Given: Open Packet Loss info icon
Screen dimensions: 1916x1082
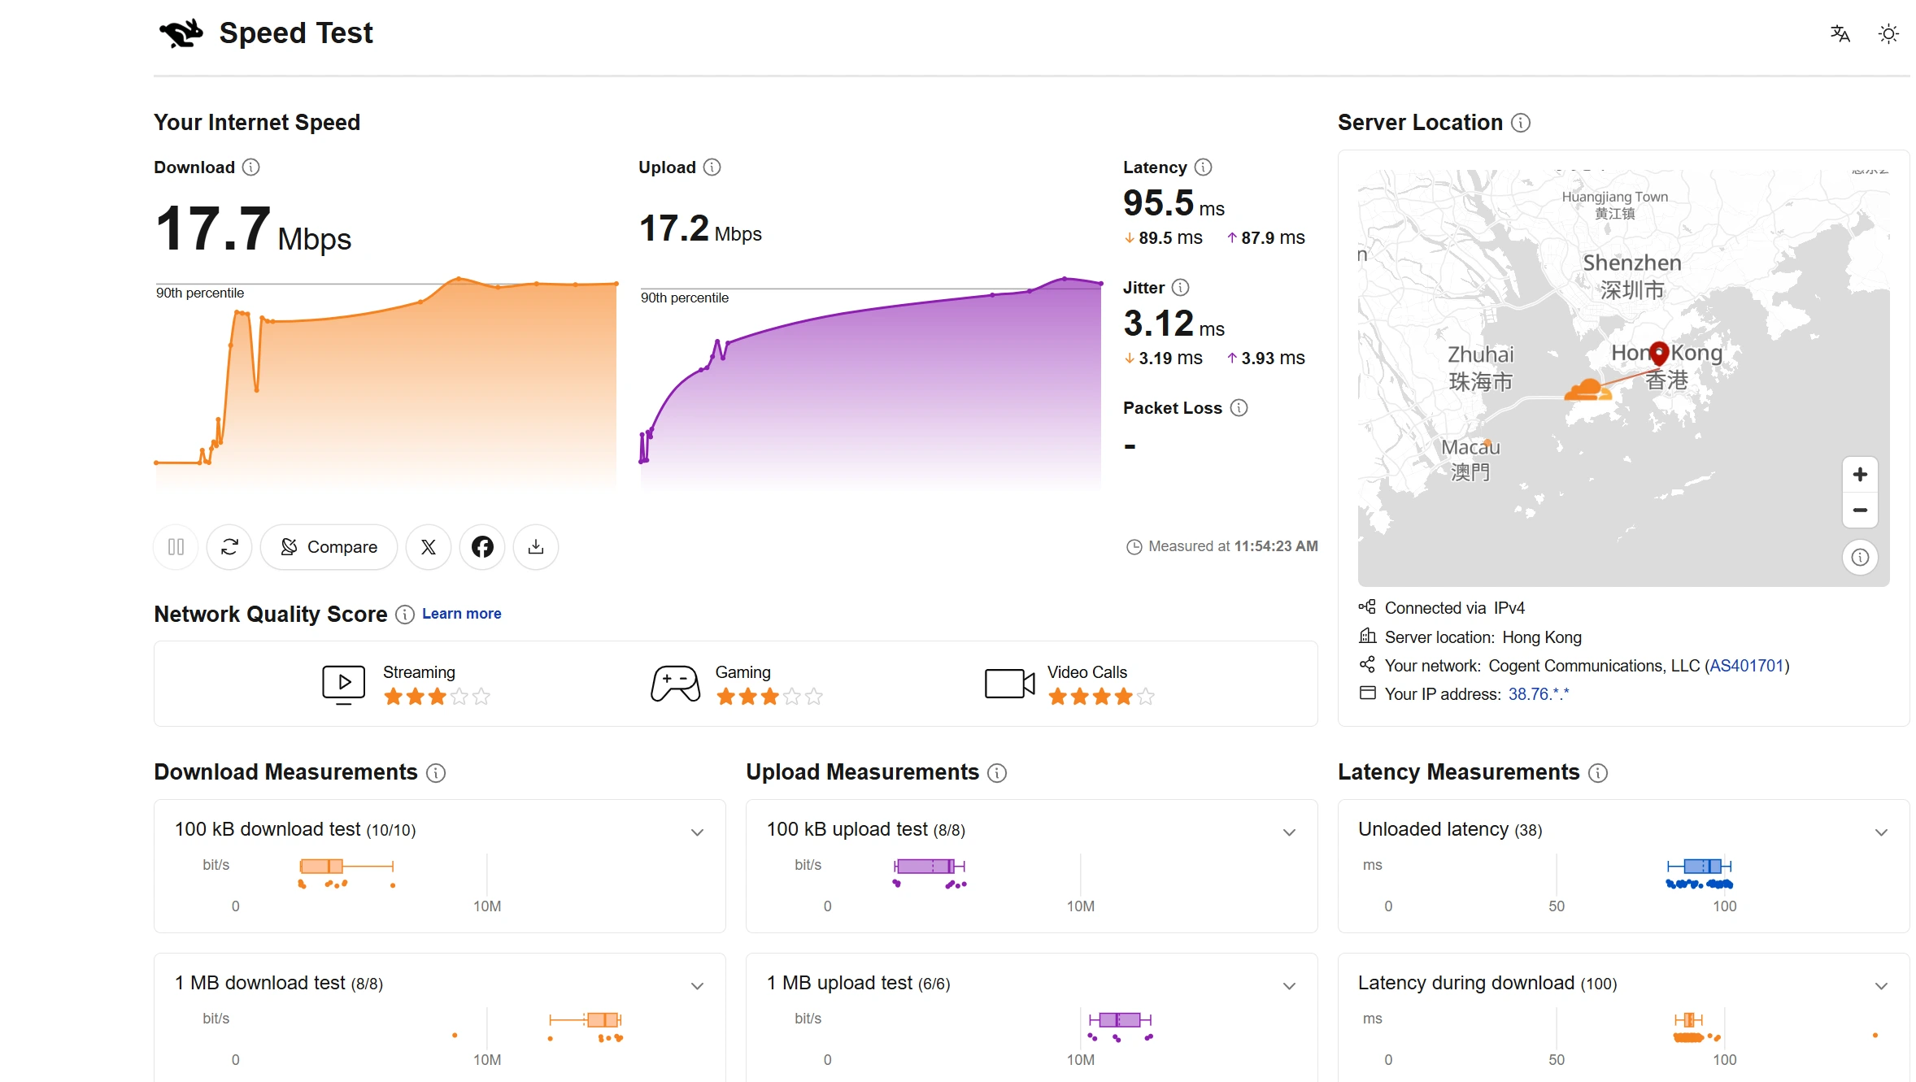Looking at the screenshot, I should coord(1239,408).
